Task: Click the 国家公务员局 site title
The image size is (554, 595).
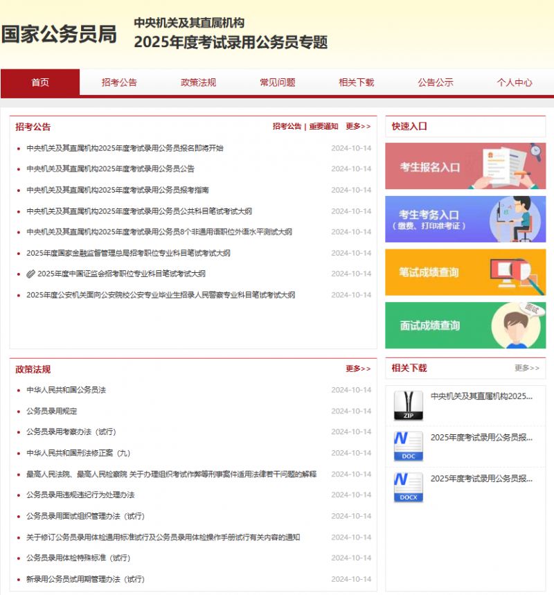Action: [x=59, y=34]
